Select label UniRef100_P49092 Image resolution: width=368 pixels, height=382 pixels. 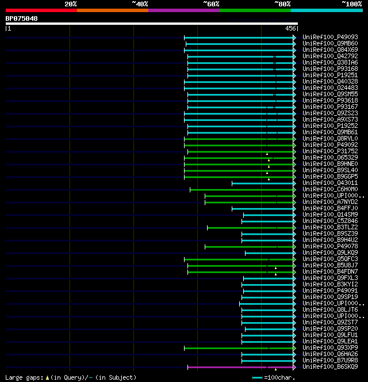(330, 145)
